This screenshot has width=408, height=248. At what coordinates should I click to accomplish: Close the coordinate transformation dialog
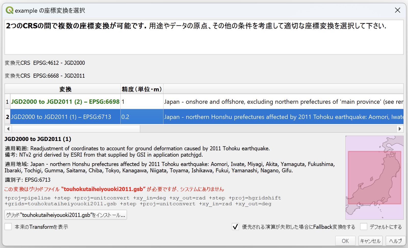398,10
